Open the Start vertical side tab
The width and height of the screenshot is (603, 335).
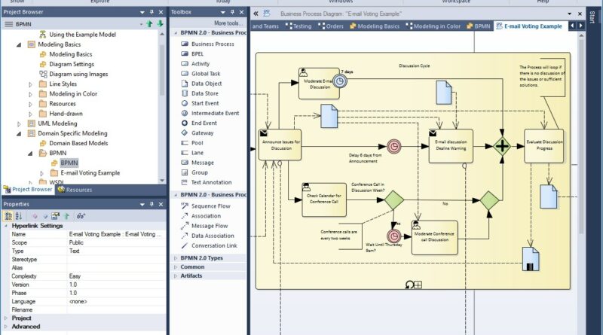592,17
